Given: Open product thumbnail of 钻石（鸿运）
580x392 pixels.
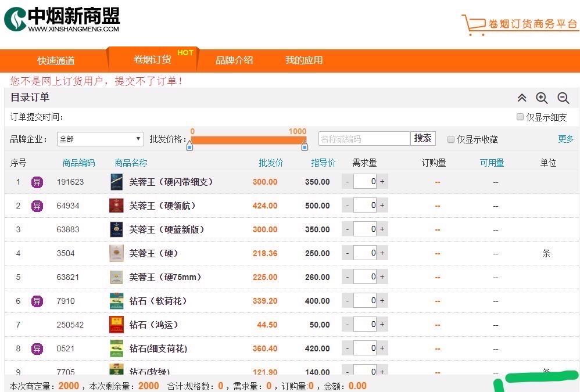Looking at the screenshot, I should pyautogui.click(x=116, y=325).
